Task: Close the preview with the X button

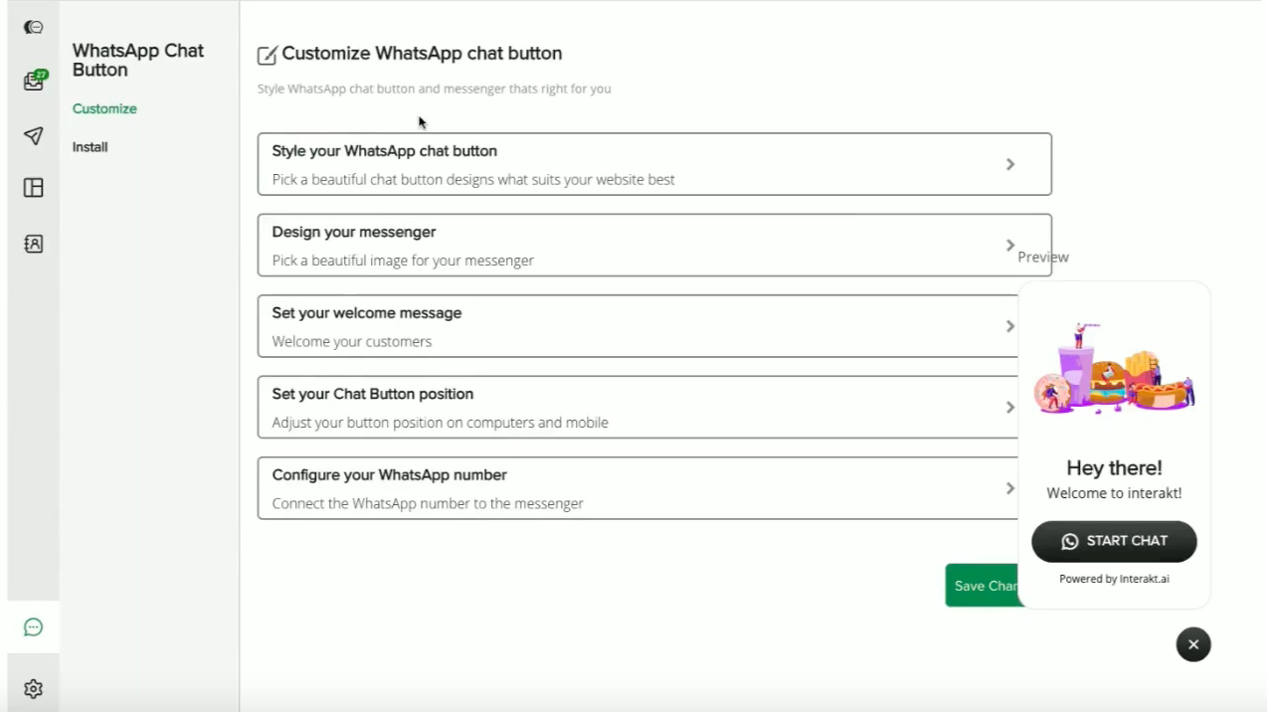Action: tap(1193, 644)
